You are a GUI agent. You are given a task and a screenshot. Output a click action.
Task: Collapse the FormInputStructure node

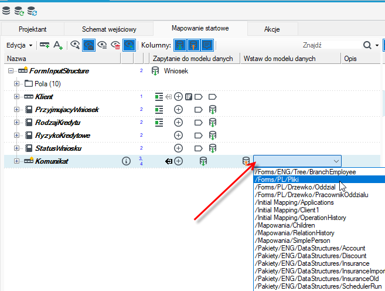tap(11, 71)
